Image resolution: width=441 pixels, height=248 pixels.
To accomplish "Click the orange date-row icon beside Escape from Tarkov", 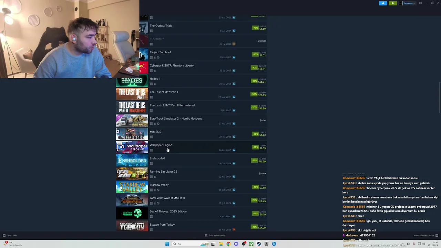I will pyautogui.click(x=234, y=230).
